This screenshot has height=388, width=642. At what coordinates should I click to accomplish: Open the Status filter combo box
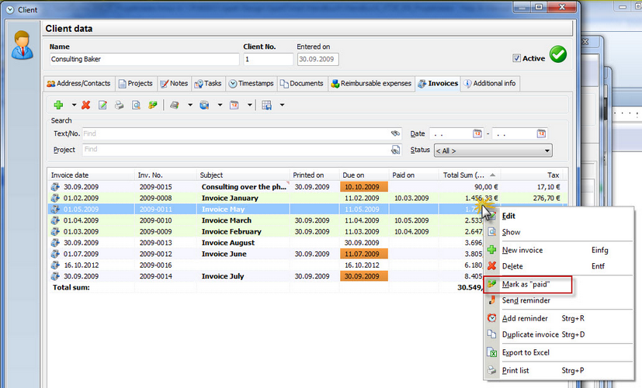[493, 151]
